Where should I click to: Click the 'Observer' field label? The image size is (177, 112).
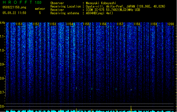coord(57,3)
